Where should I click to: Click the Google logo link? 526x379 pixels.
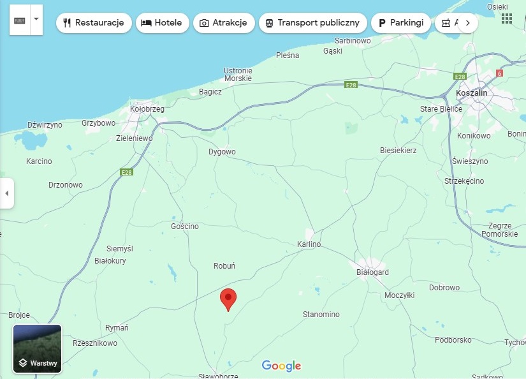(x=281, y=366)
